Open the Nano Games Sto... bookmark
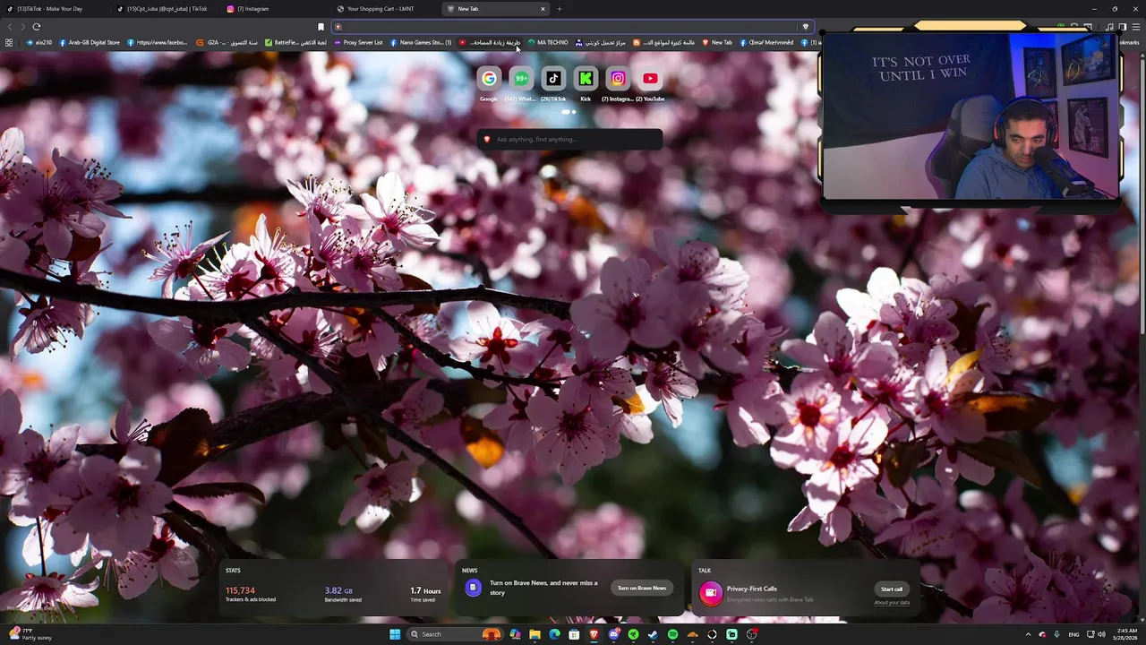 [421, 42]
